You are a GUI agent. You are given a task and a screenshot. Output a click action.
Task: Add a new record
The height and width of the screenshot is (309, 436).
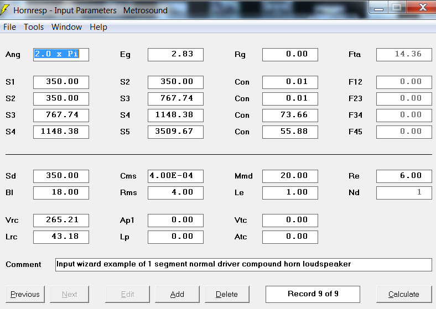177,294
